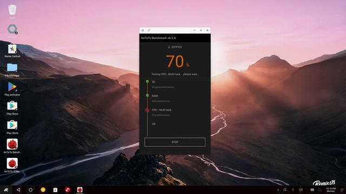The image size is (346, 194).
Task: Stop the running benchmark test
Action: click(x=175, y=142)
